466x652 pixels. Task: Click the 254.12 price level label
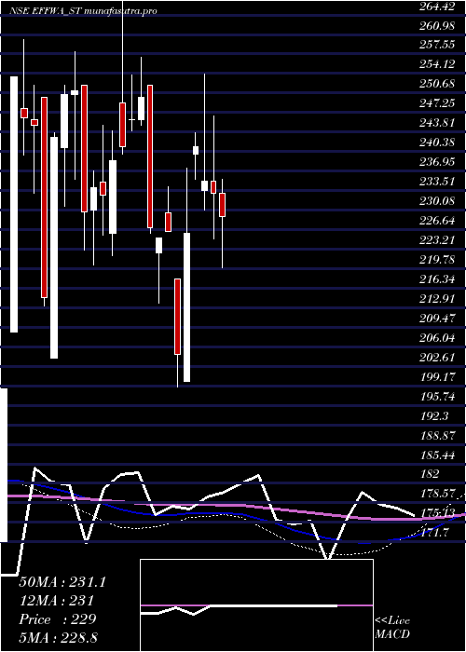(436, 64)
